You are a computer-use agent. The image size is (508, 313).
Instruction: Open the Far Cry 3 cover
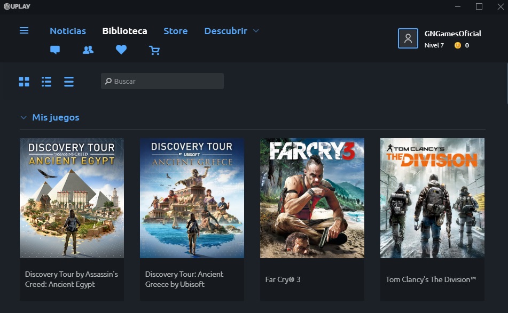coord(312,198)
